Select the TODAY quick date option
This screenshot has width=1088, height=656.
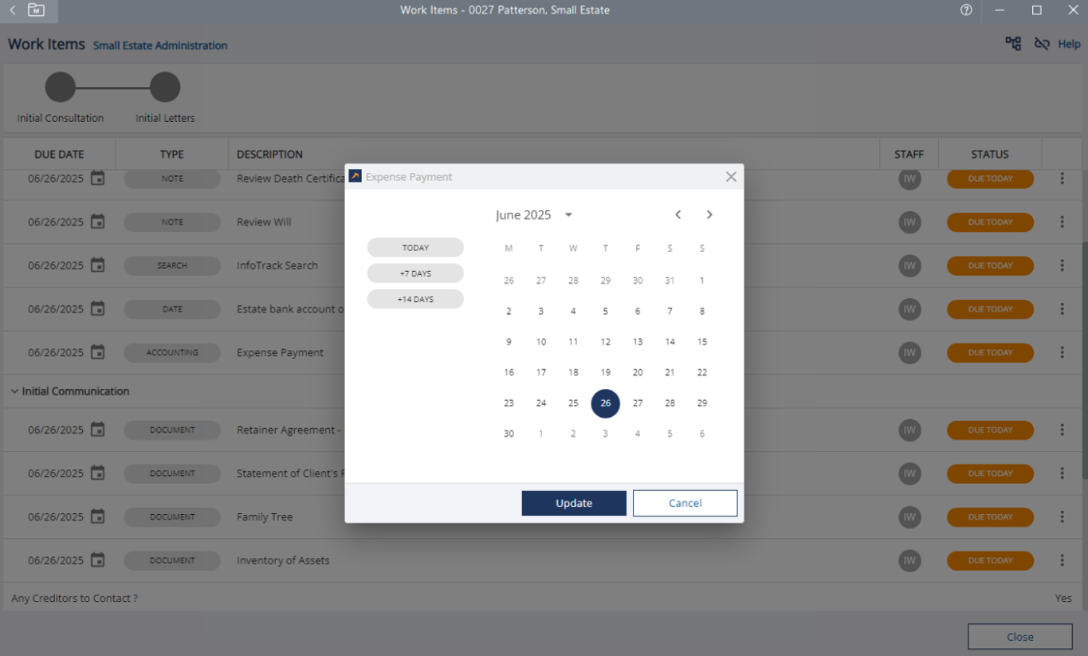point(415,248)
